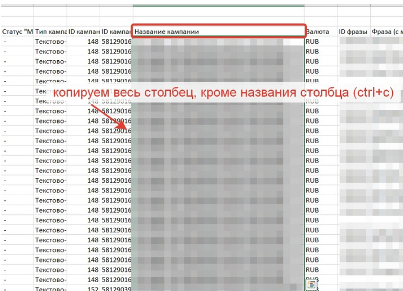Select the "ID фразы" header cell
The image size is (403, 291).
pyautogui.click(x=354, y=31)
